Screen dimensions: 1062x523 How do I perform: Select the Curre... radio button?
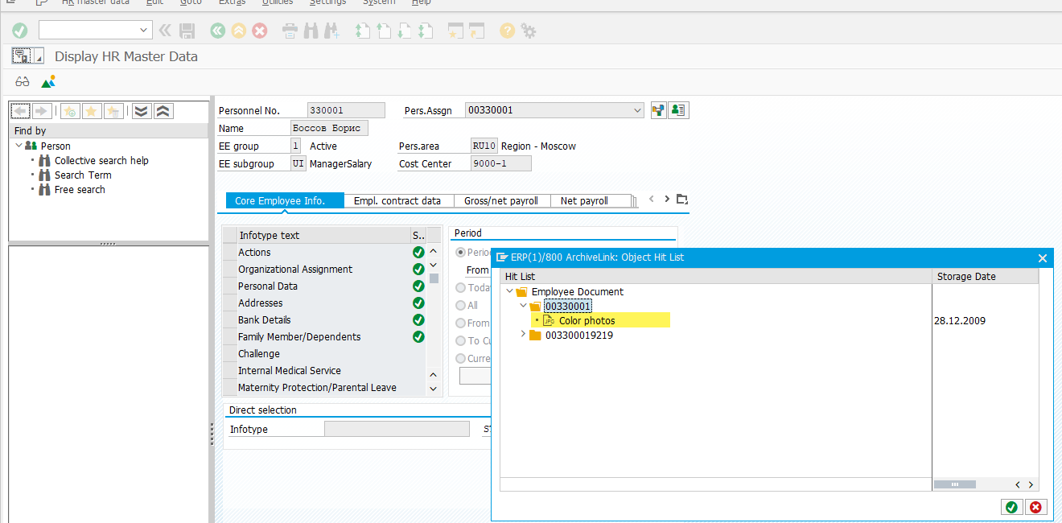click(461, 358)
